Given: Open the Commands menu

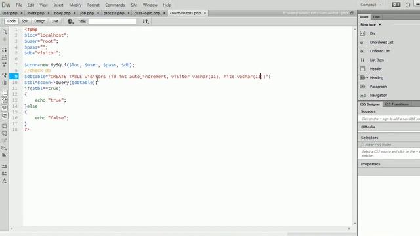Looking at the screenshot, I should 115,5.
